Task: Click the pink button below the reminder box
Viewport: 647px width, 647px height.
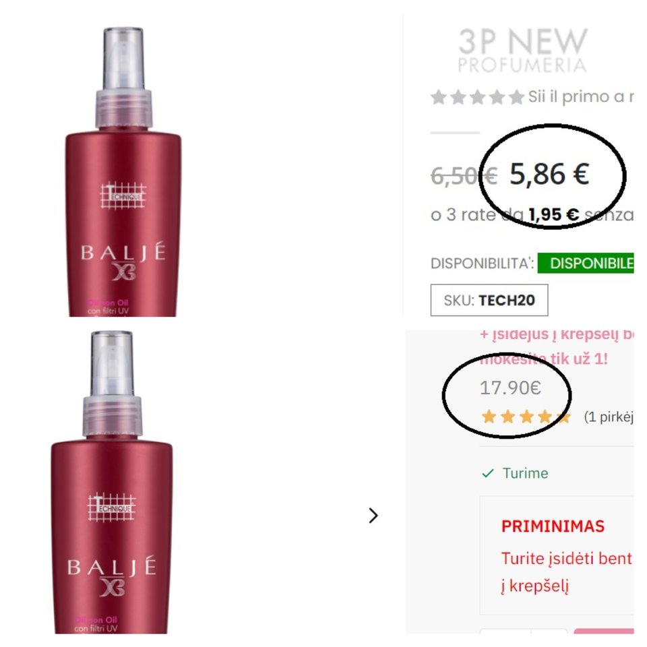Action: tap(604, 631)
